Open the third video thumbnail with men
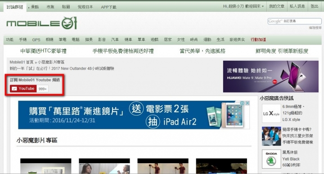 tap(163, 166)
